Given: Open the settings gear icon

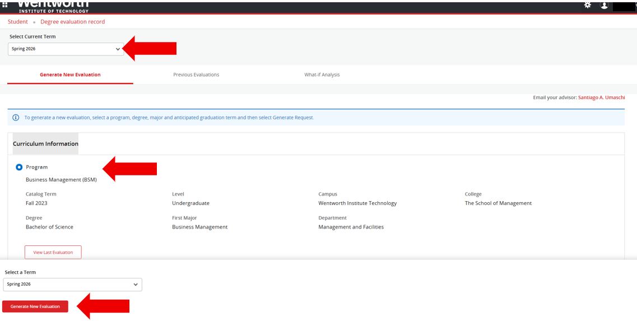Looking at the screenshot, I should pyautogui.click(x=587, y=5).
